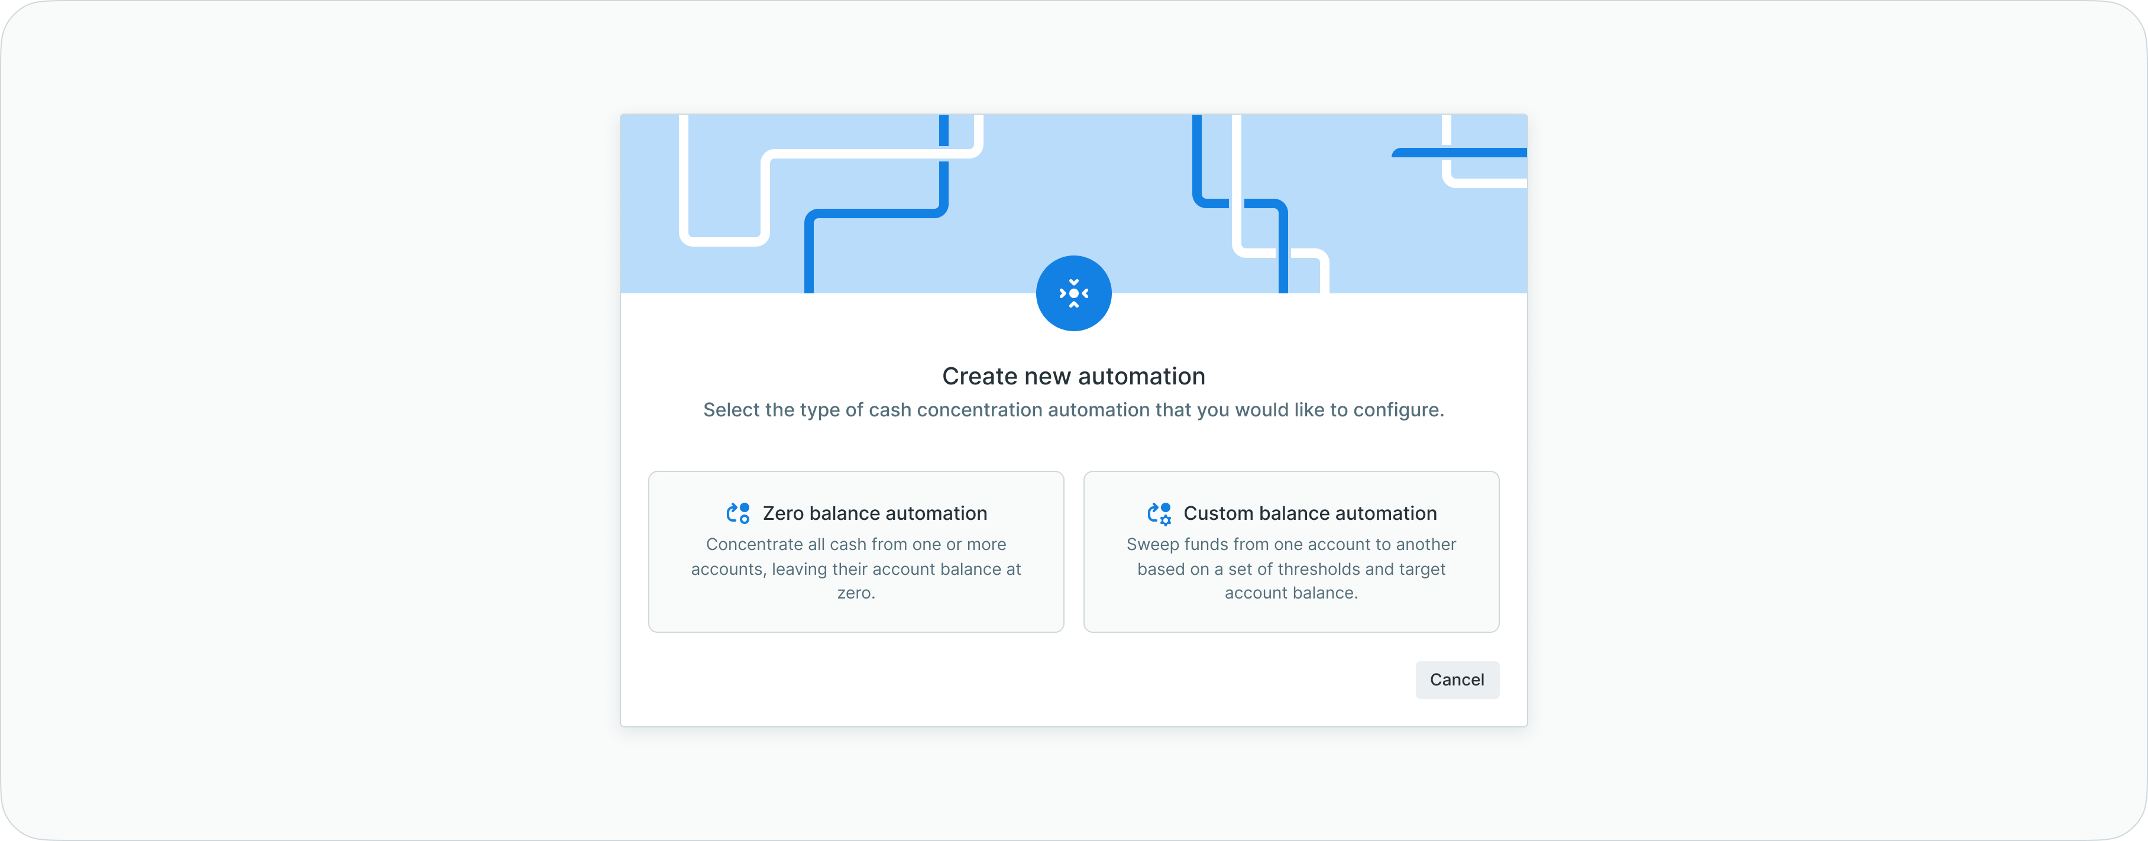Click the Zero balance automation title text
The width and height of the screenshot is (2148, 841).
tap(875, 513)
